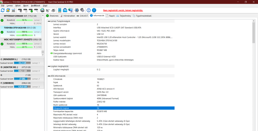The width and height of the screenshot is (258, 131).
Task: Open the blue notepad report icon
Action: 60,10
